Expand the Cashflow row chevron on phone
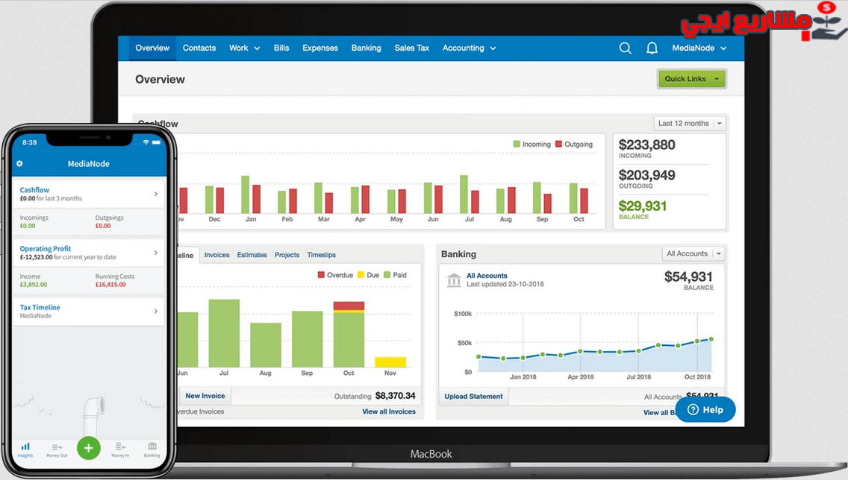The height and width of the screenshot is (480, 848). 156,194
